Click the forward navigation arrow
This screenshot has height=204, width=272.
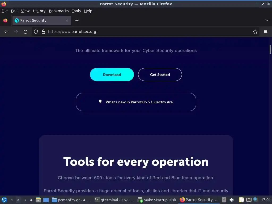tap(16, 32)
